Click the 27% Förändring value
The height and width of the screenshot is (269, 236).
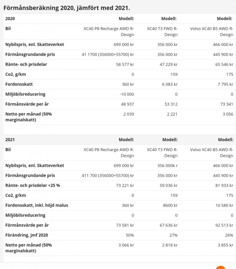pos(173,235)
